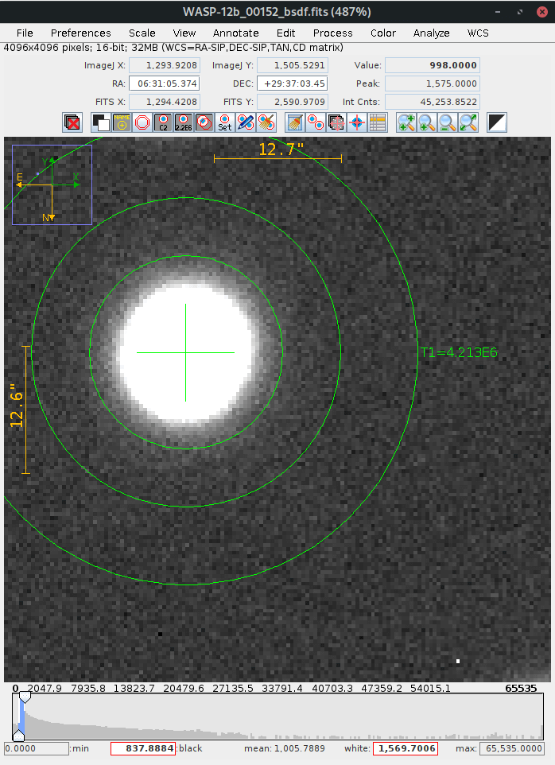Toggle the centroid aperture option icon

click(x=204, y=122)
